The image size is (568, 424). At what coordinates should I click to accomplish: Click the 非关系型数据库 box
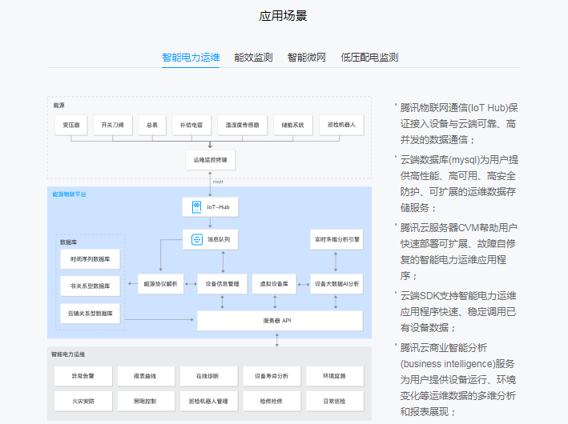click(91, 286)
